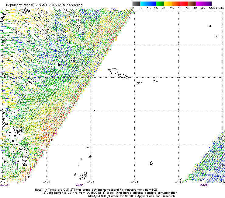Click the legend label '25' under the color bar
This screenshot has height=198, width=225.
point(172,8)
